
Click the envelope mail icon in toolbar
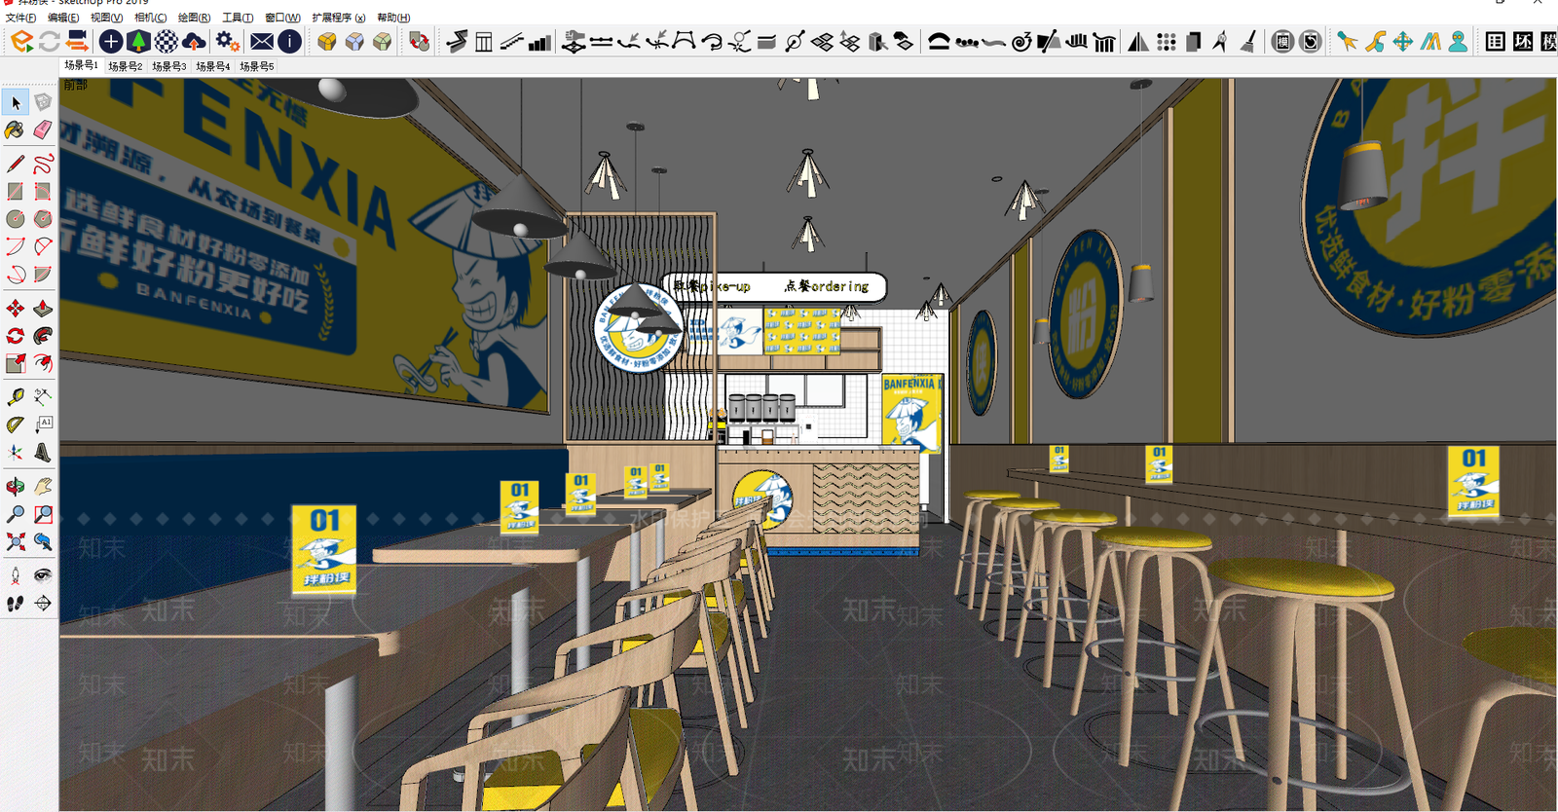(262, 41)
